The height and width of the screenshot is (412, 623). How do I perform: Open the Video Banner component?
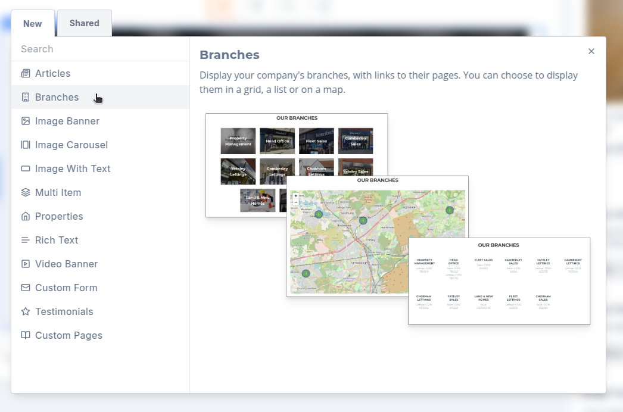coord(101,264)
